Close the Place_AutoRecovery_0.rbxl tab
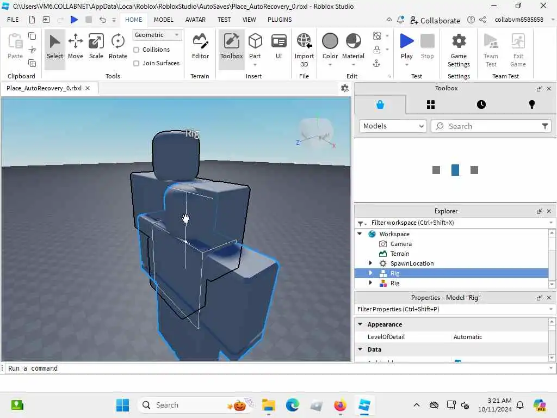This screenshot has width=557, height=418. 88,88
